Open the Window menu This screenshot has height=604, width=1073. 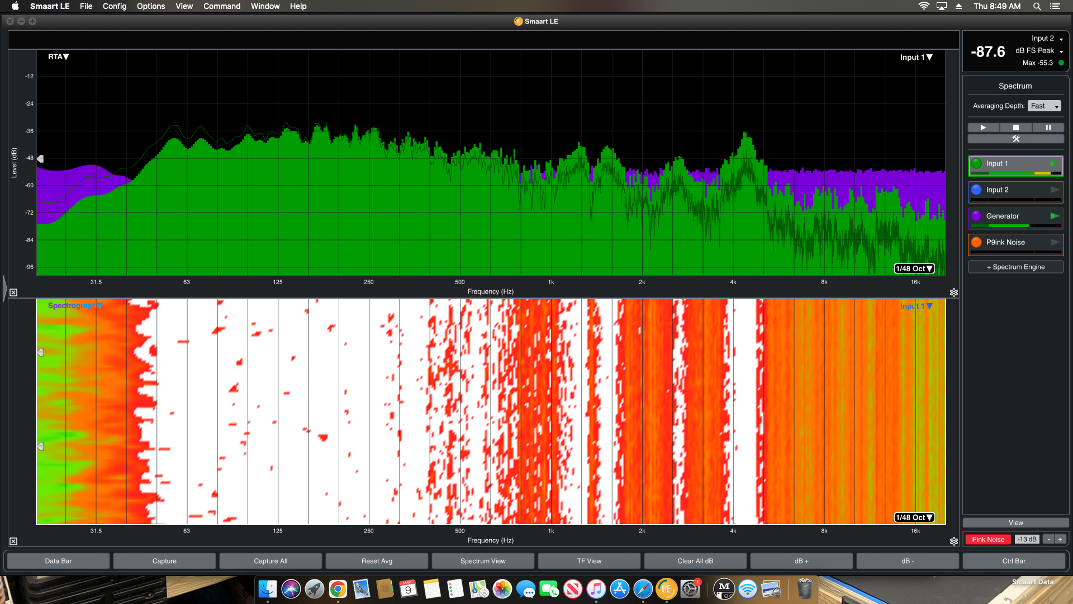265,6
